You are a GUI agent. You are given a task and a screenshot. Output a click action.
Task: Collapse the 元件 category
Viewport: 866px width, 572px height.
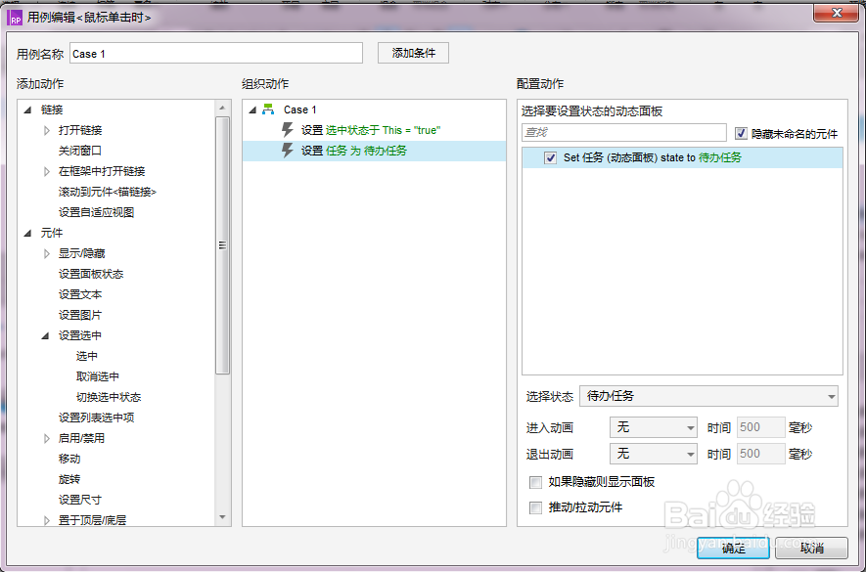coord(28,234)
